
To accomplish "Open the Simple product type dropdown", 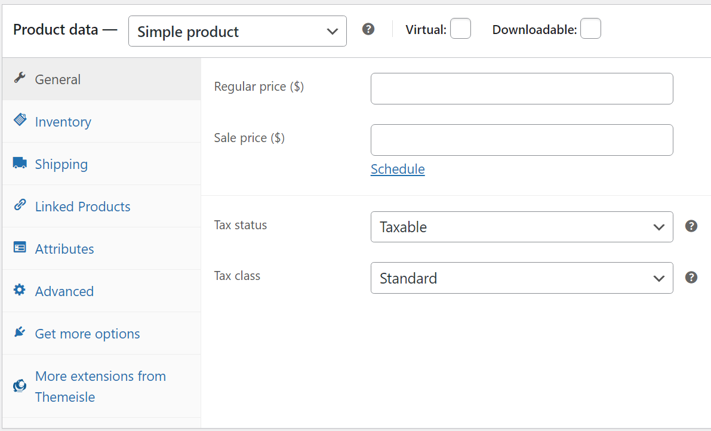I will click(237, 30).
